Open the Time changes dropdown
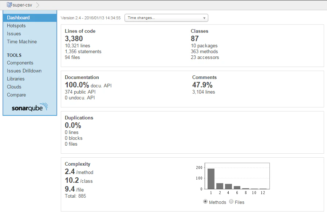Screen dimensions: 327x213 tap(166, 18)
